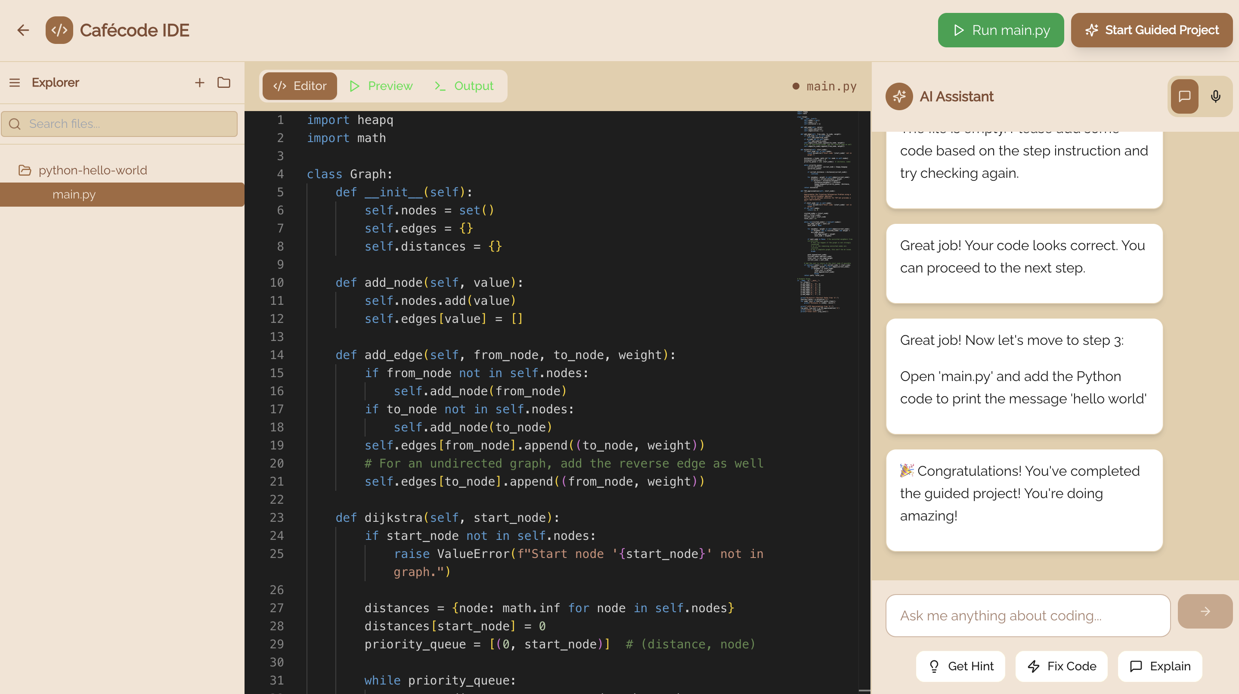Click the search magnifier icon
Image resolution: width=1239 pixels, height=694 pixels.
coord(15,124)
